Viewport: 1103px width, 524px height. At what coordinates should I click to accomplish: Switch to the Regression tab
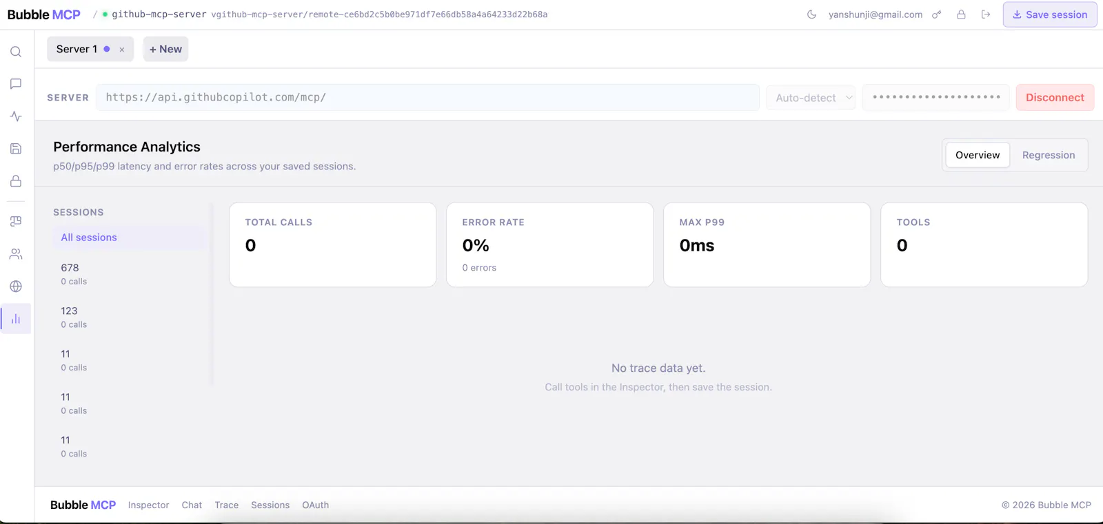tap(1049, 155)
